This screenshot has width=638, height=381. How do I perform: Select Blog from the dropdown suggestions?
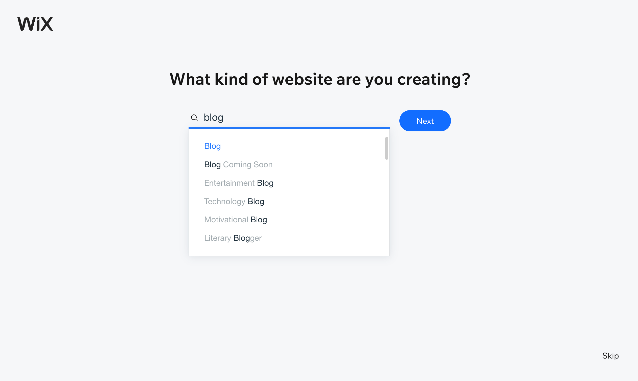212,146
